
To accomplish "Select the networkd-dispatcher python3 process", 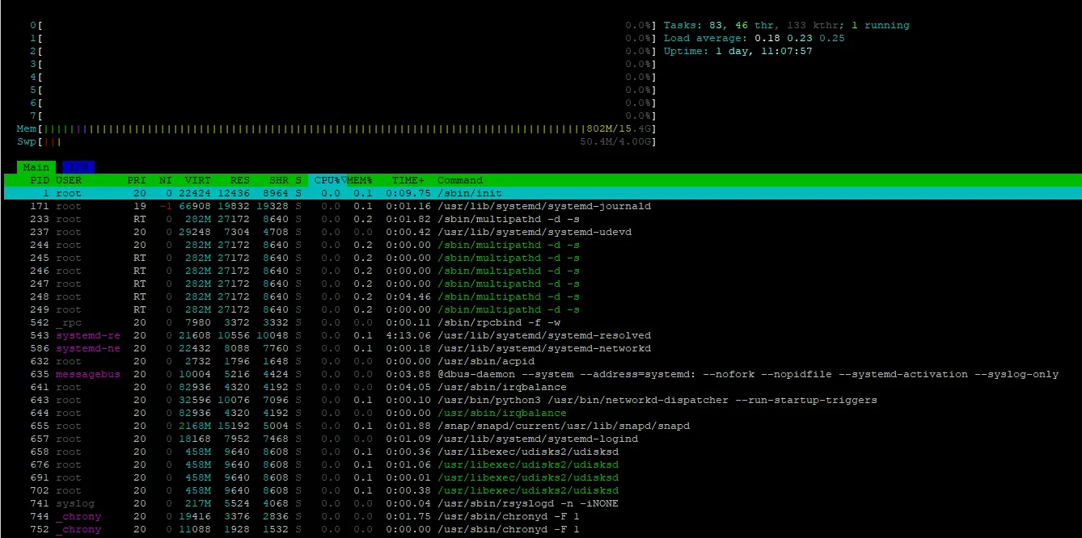I will [541, 400].
